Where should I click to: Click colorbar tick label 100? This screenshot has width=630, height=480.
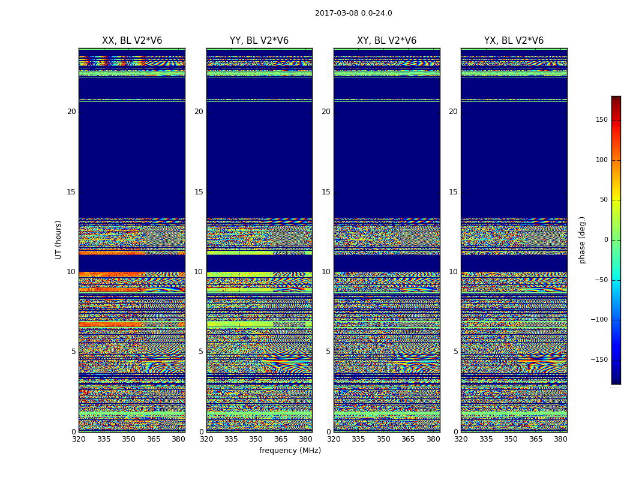point(601,160)
